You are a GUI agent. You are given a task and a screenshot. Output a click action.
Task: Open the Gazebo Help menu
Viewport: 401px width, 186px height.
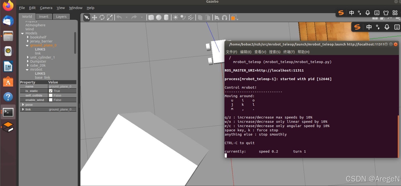tap(91, 8)
